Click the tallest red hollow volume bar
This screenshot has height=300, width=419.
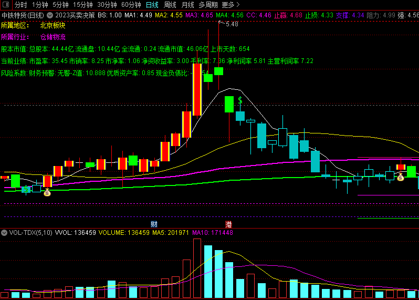coord(197,268)
